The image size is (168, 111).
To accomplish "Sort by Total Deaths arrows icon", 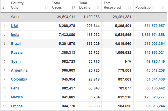I will [x=98, y=8].
